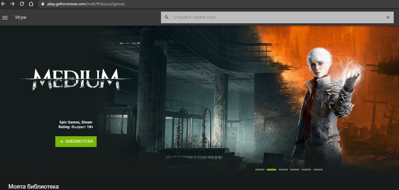Select the last carousel indicator dot
This screenshot has height=190, width=399.
(318, 169)
